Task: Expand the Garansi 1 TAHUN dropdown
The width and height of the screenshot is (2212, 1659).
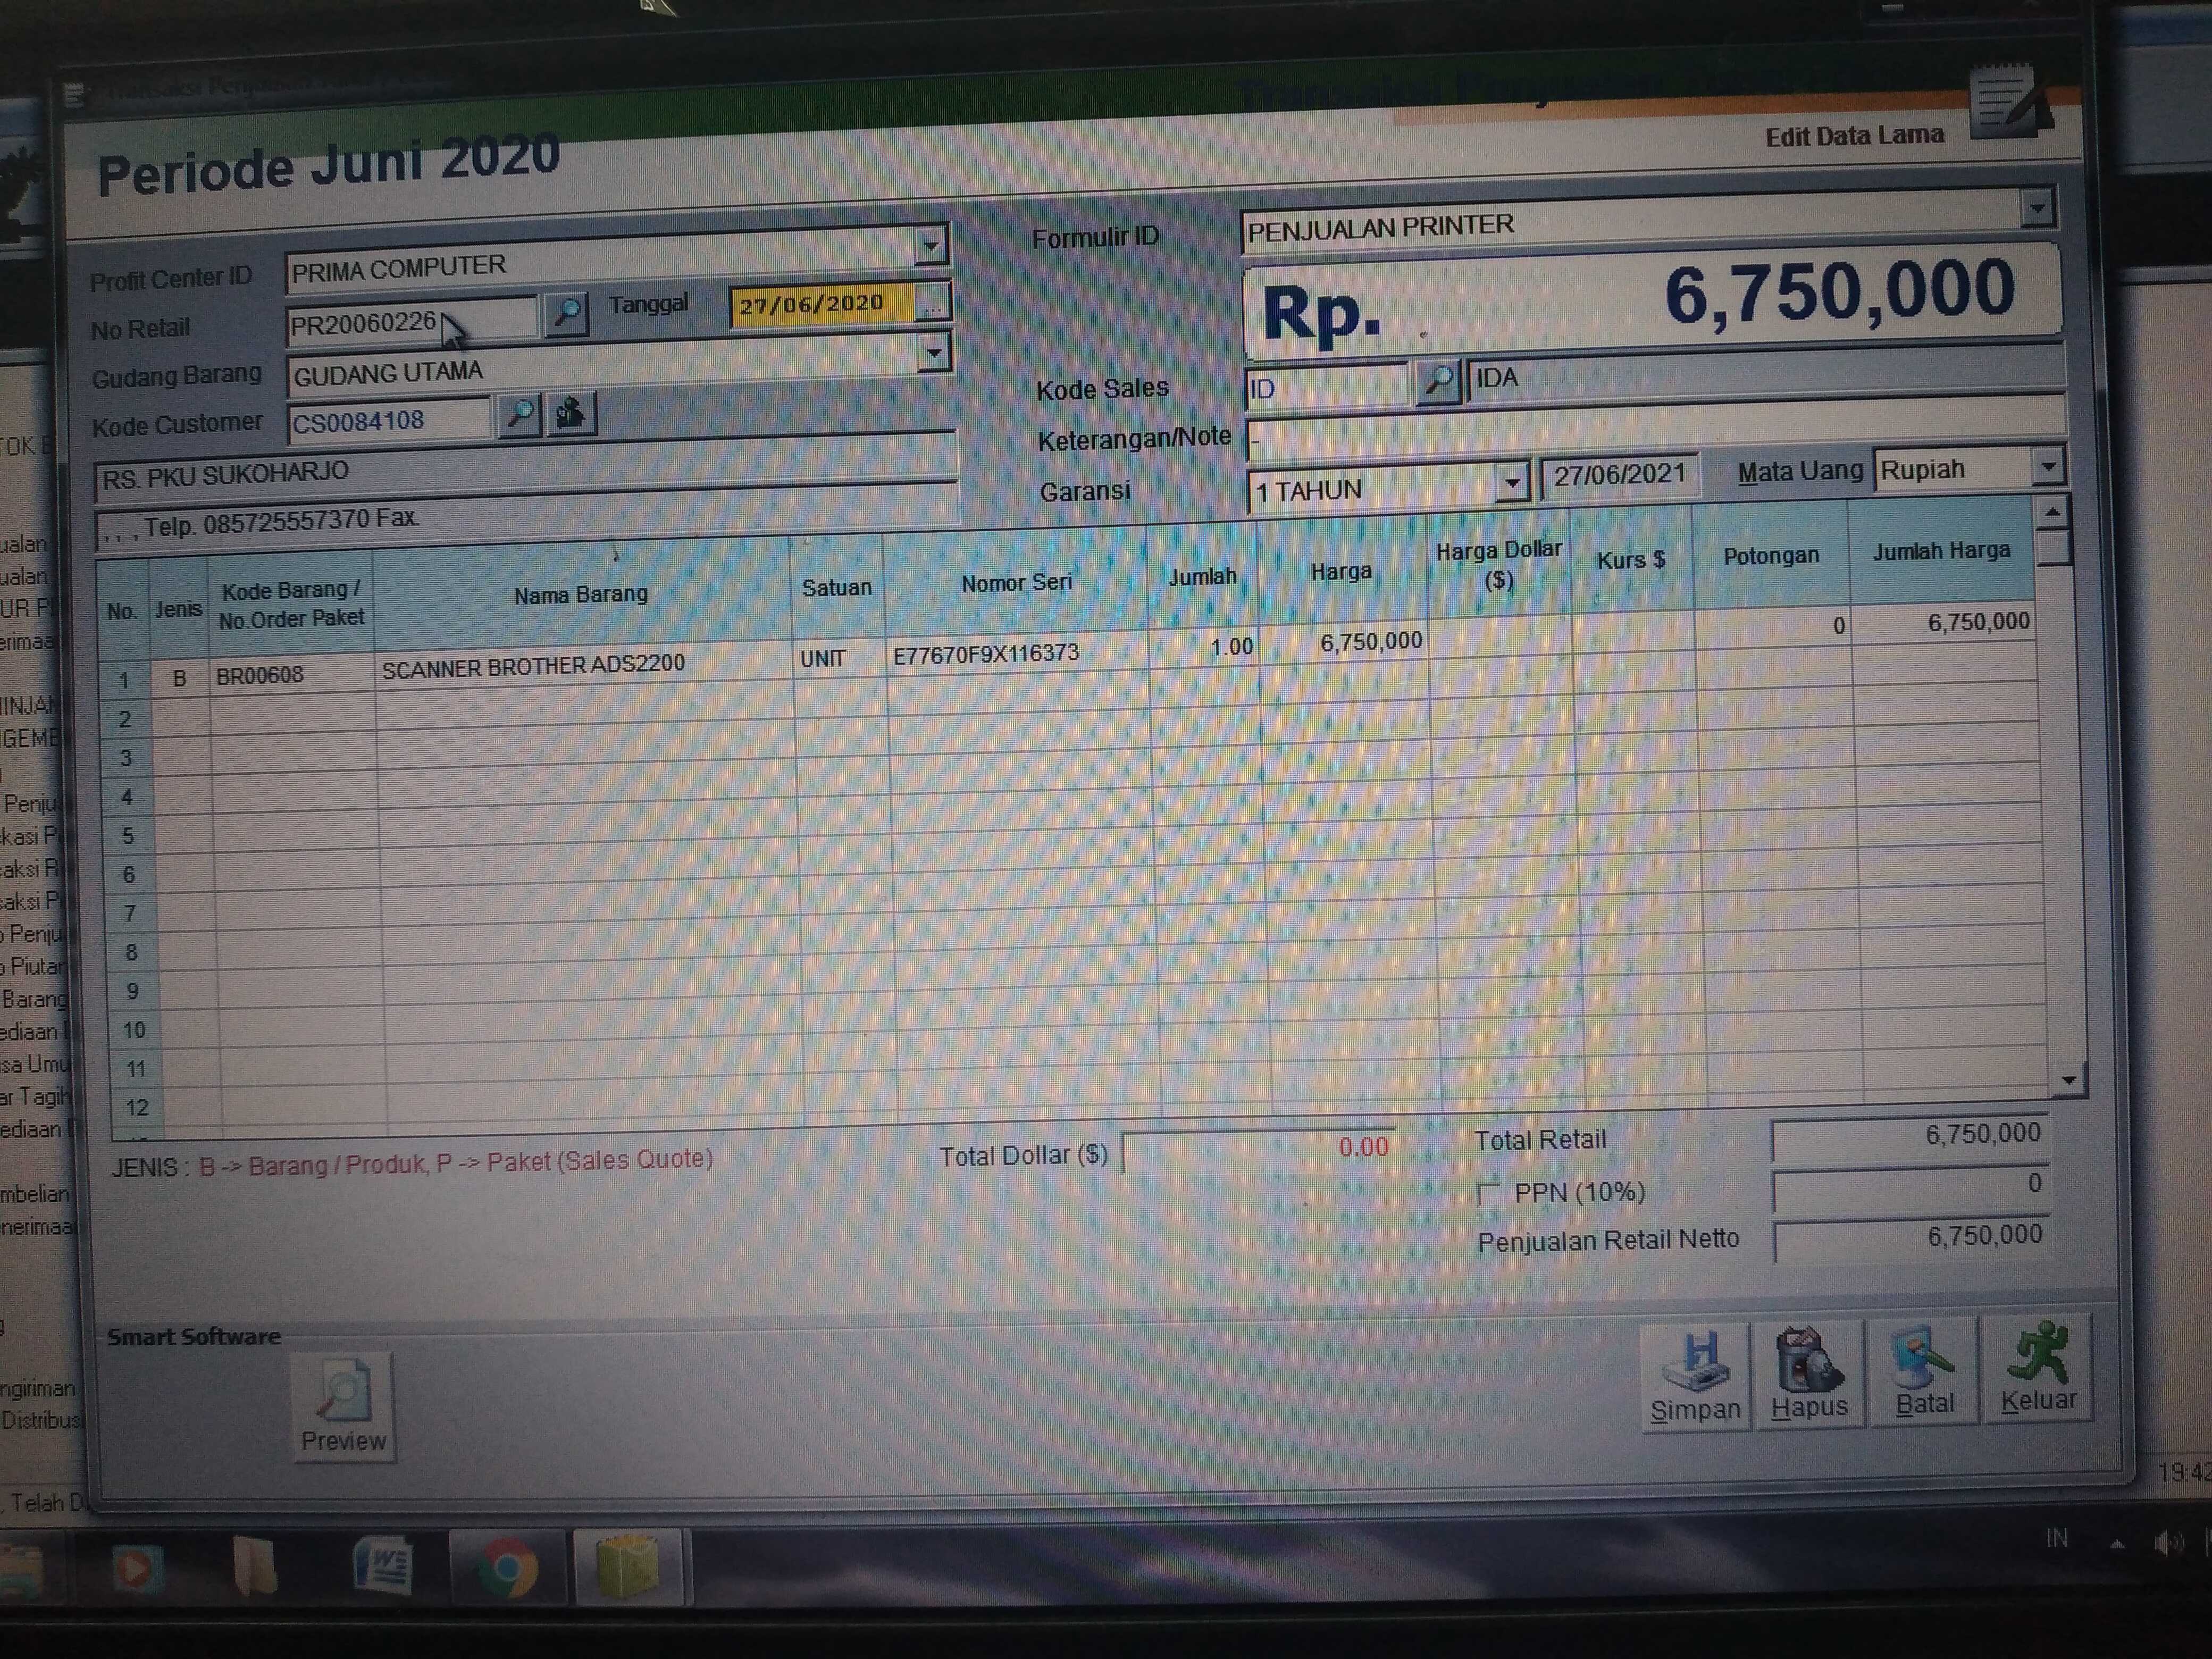Action: (x=1513, y=485)
